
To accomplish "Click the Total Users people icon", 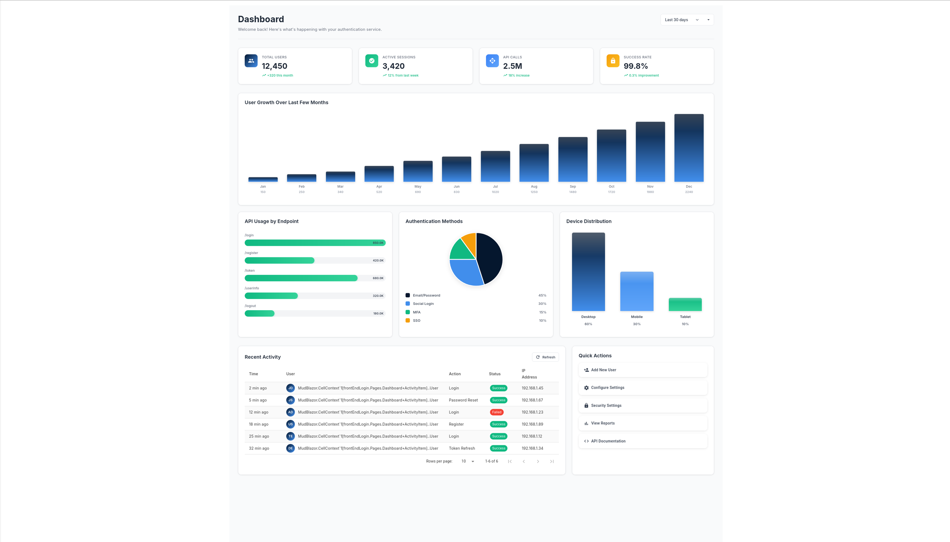I will pos(251,61).
